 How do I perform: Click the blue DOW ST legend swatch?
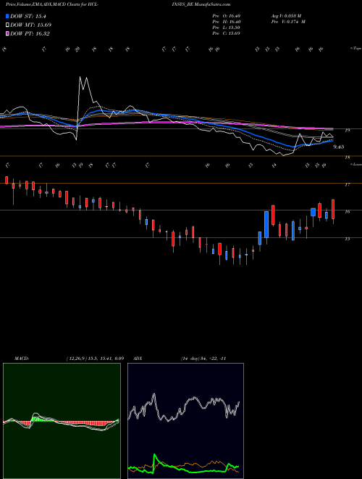coord(8,16)
